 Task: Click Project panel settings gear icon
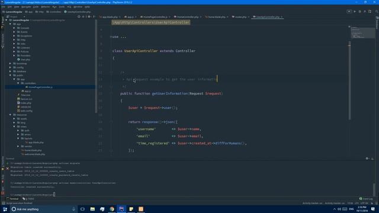[89, 17]
